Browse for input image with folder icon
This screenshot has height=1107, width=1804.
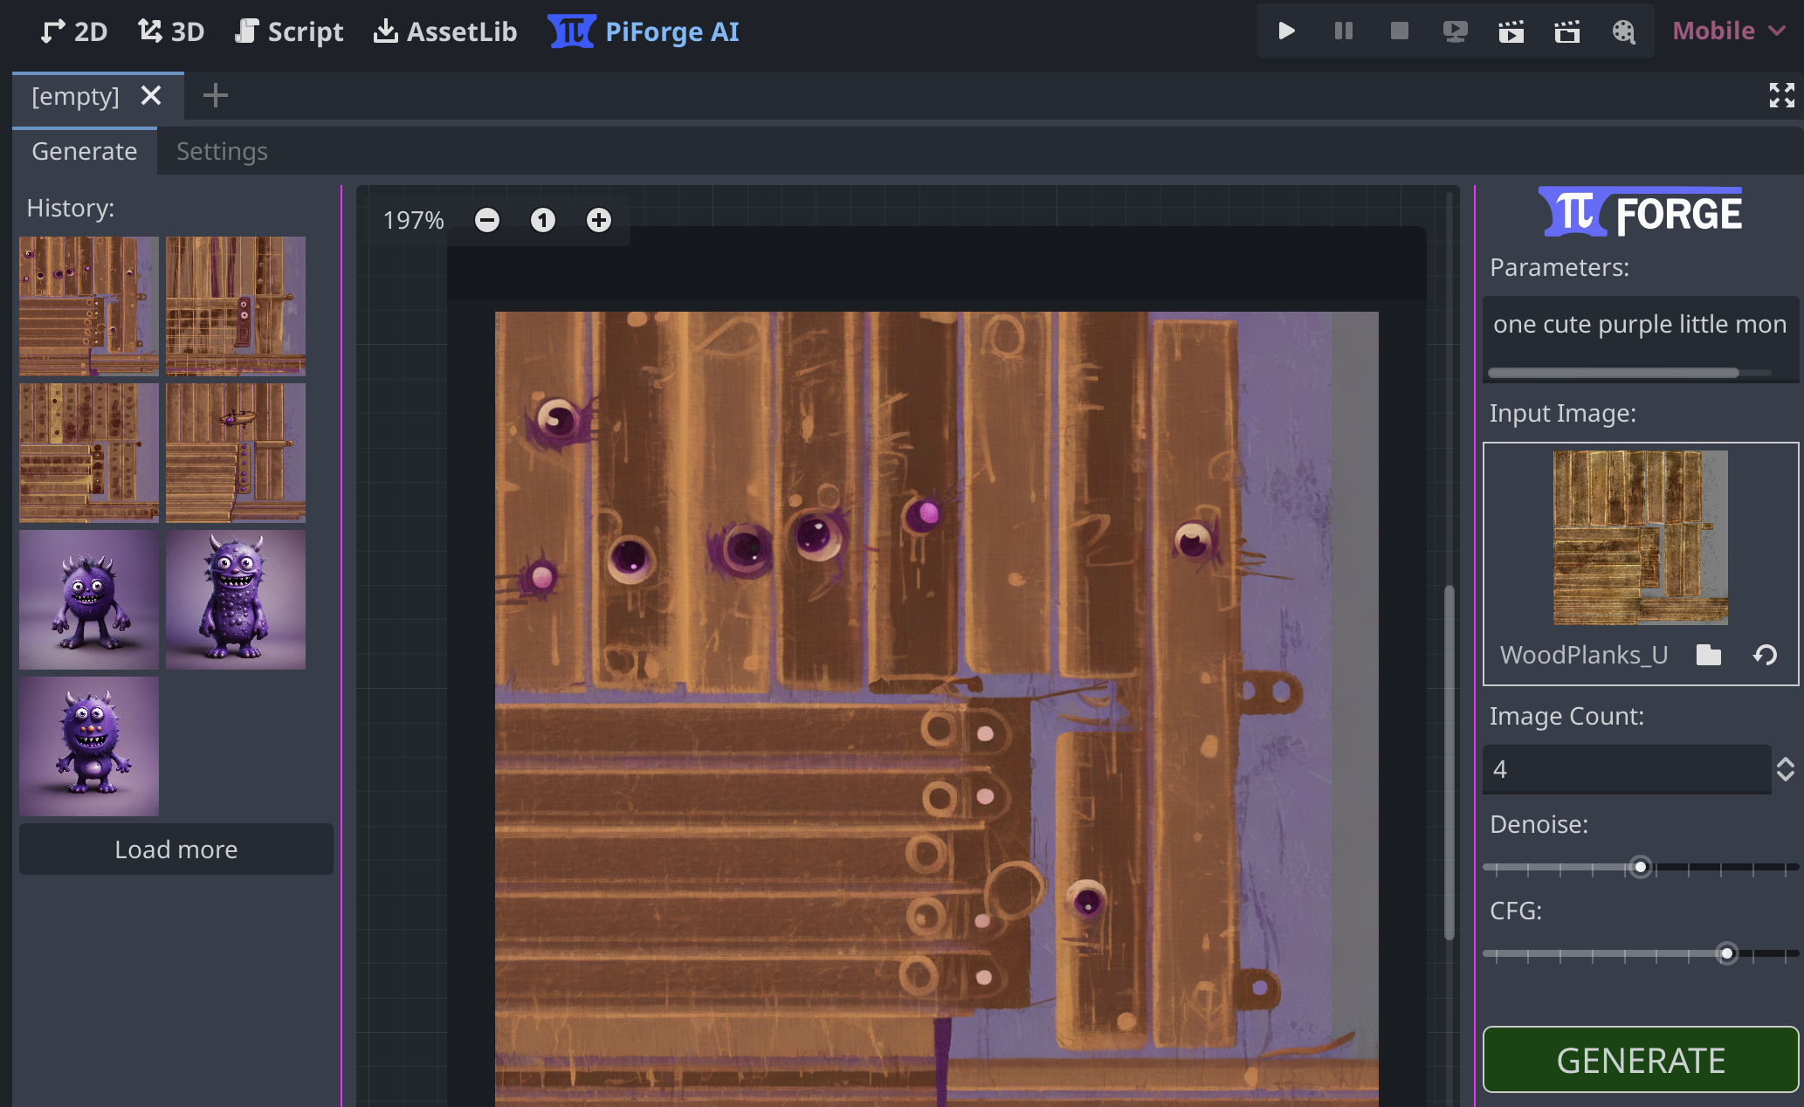1709,655
